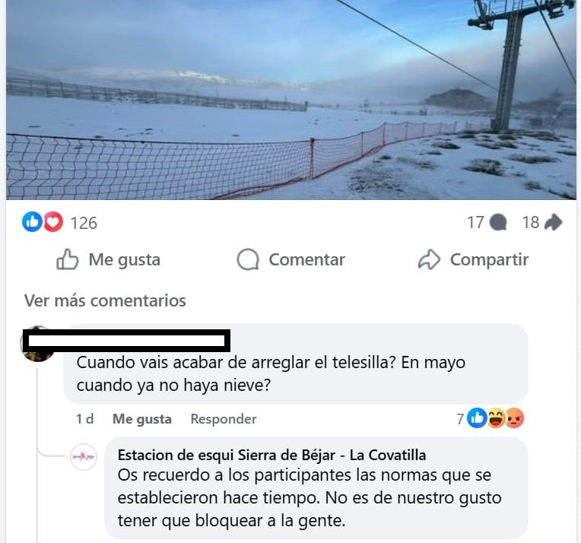Click the Me gusta thumbs-up button

pos(108,259)
